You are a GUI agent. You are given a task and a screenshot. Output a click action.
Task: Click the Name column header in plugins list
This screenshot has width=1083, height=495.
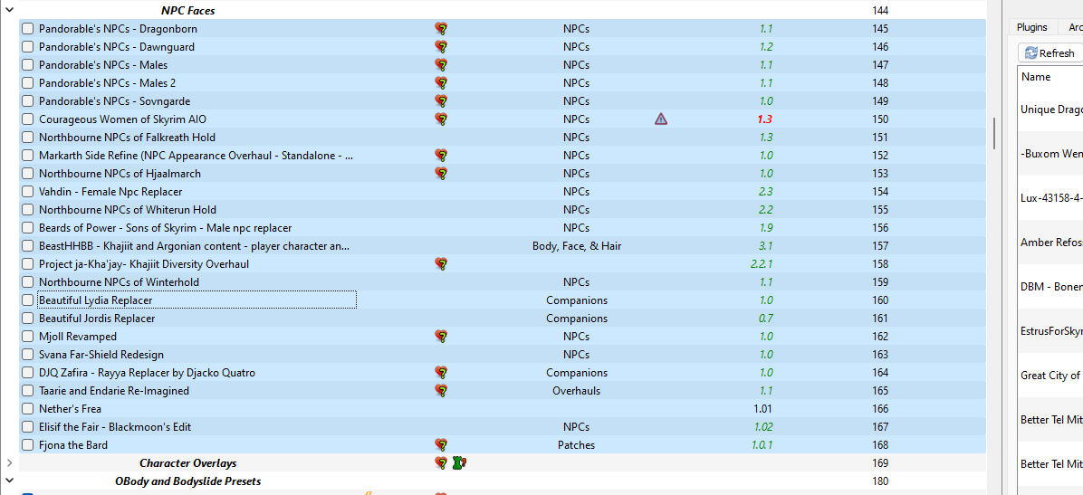(x=1036, y=77)
